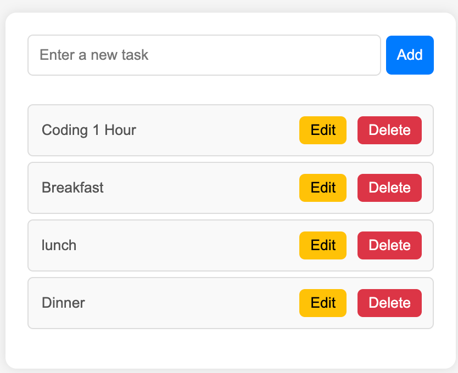
Task: Click empty space in the Coding 1 Hour row
Action: click(x=216, y=130)
